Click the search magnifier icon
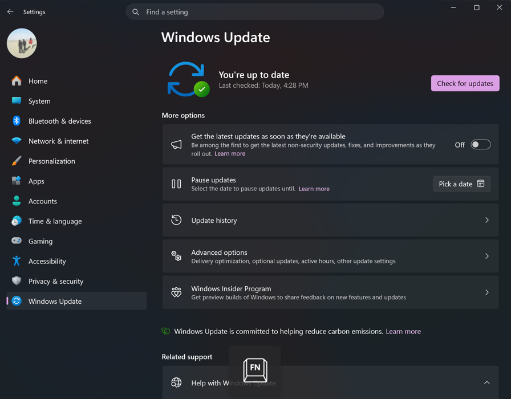The height and width of the screenshot is (399, 511). (136, 12)
